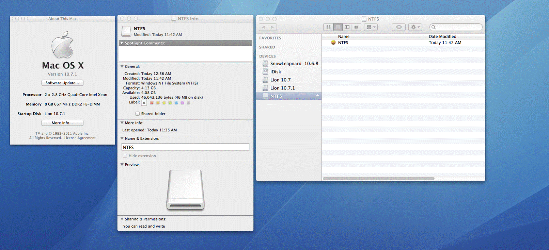Click More Info button in About This Mac
Image resolution: width=549 pixels, height=250 pixels.
[x=62, y=123]
